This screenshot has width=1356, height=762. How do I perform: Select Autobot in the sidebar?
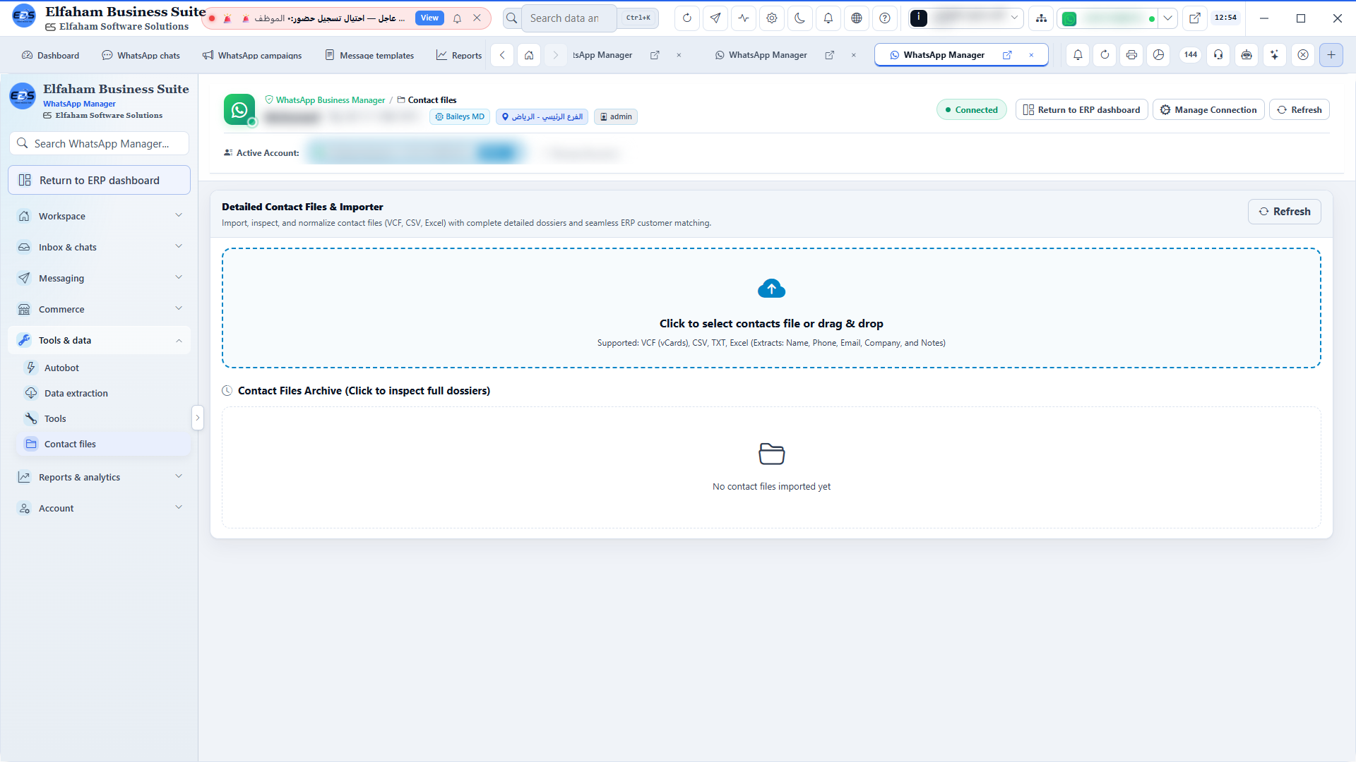[x=103, y=368]
